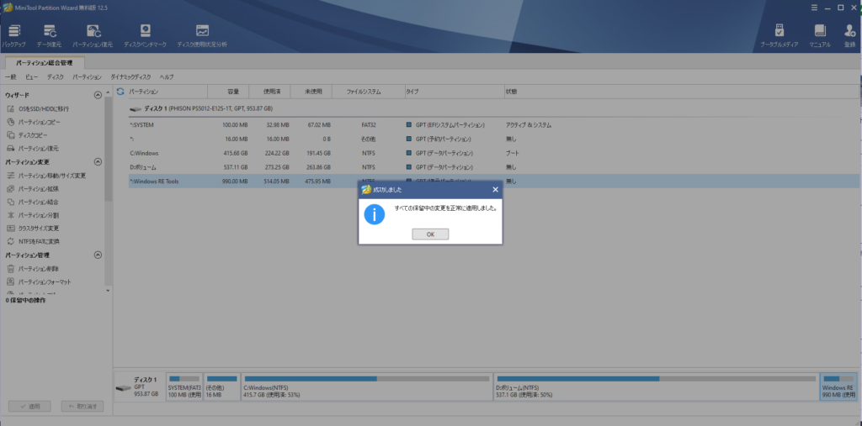Select the C:Windows partition row
Image resolution: width=862 pixels, height=426 pixels.
point(493,153)
